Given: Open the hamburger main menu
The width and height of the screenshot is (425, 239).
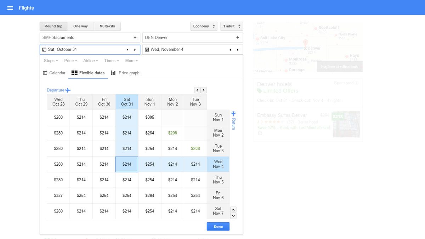Looking at the screenshot, I should pyautogui.click(x=10, y=8).
